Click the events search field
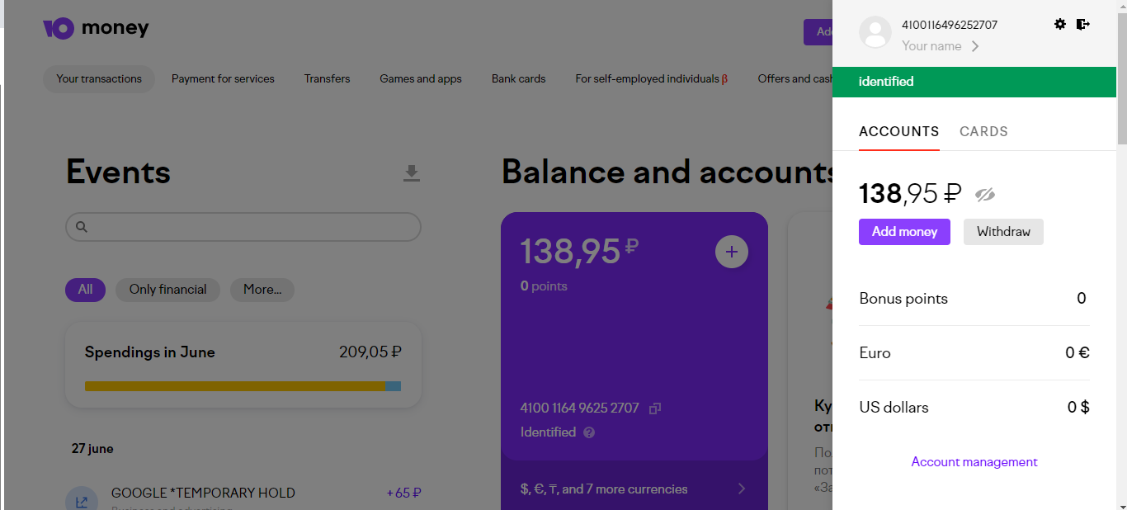The image size is (1127, 510). tap(243, 227)
